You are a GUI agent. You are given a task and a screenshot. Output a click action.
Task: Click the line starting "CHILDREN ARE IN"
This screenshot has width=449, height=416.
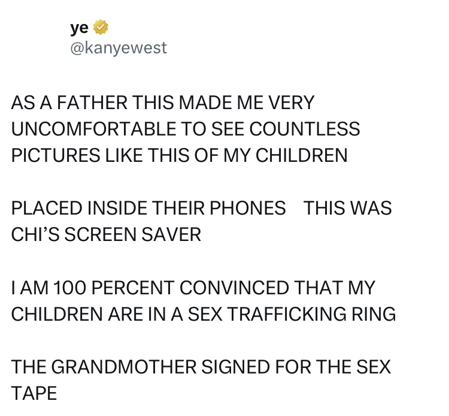click(x=203, y=313)
